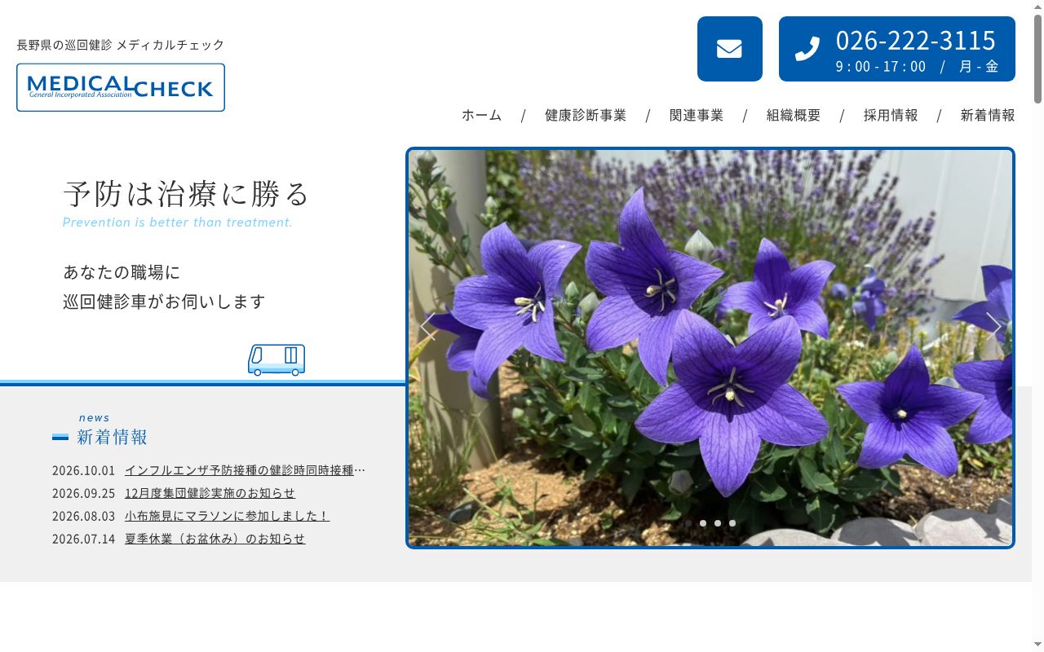Open the インフルエンザ予防接種 news article

click(245, 470)
